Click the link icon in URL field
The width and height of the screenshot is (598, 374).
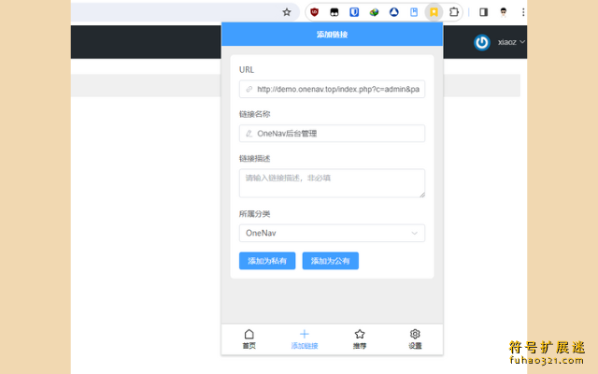click(249, 90)
